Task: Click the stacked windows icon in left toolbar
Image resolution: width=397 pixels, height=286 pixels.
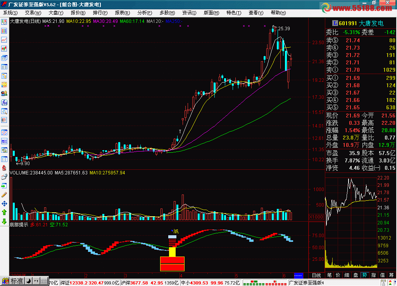Action: [4, 58]
